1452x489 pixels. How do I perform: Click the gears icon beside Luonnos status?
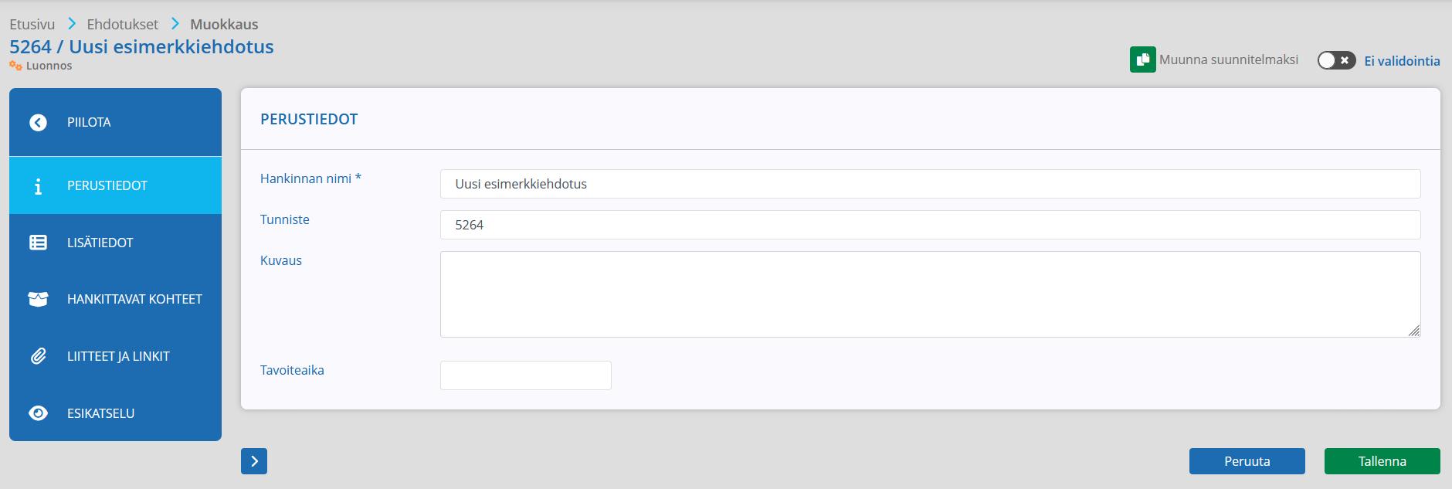pos(15,66)
